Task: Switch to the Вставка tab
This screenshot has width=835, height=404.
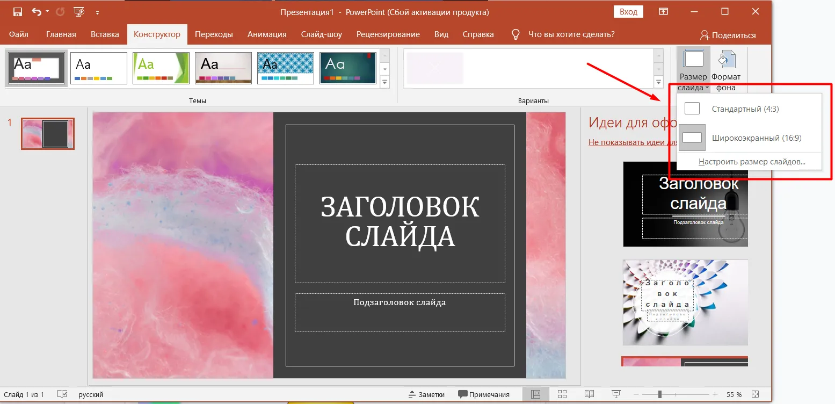Action: pyautogui.click(x=105, y=34)
